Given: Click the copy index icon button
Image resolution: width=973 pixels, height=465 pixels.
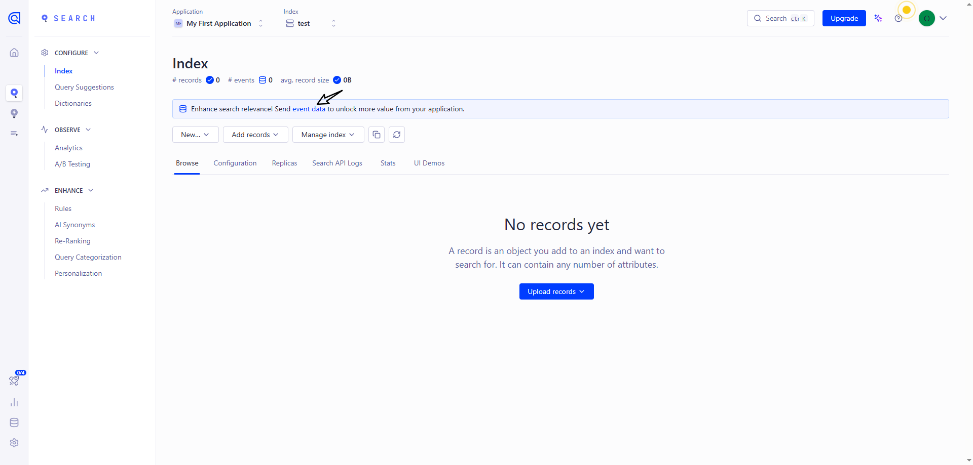Looking at the screenshot, I should [x=377, y=135].
